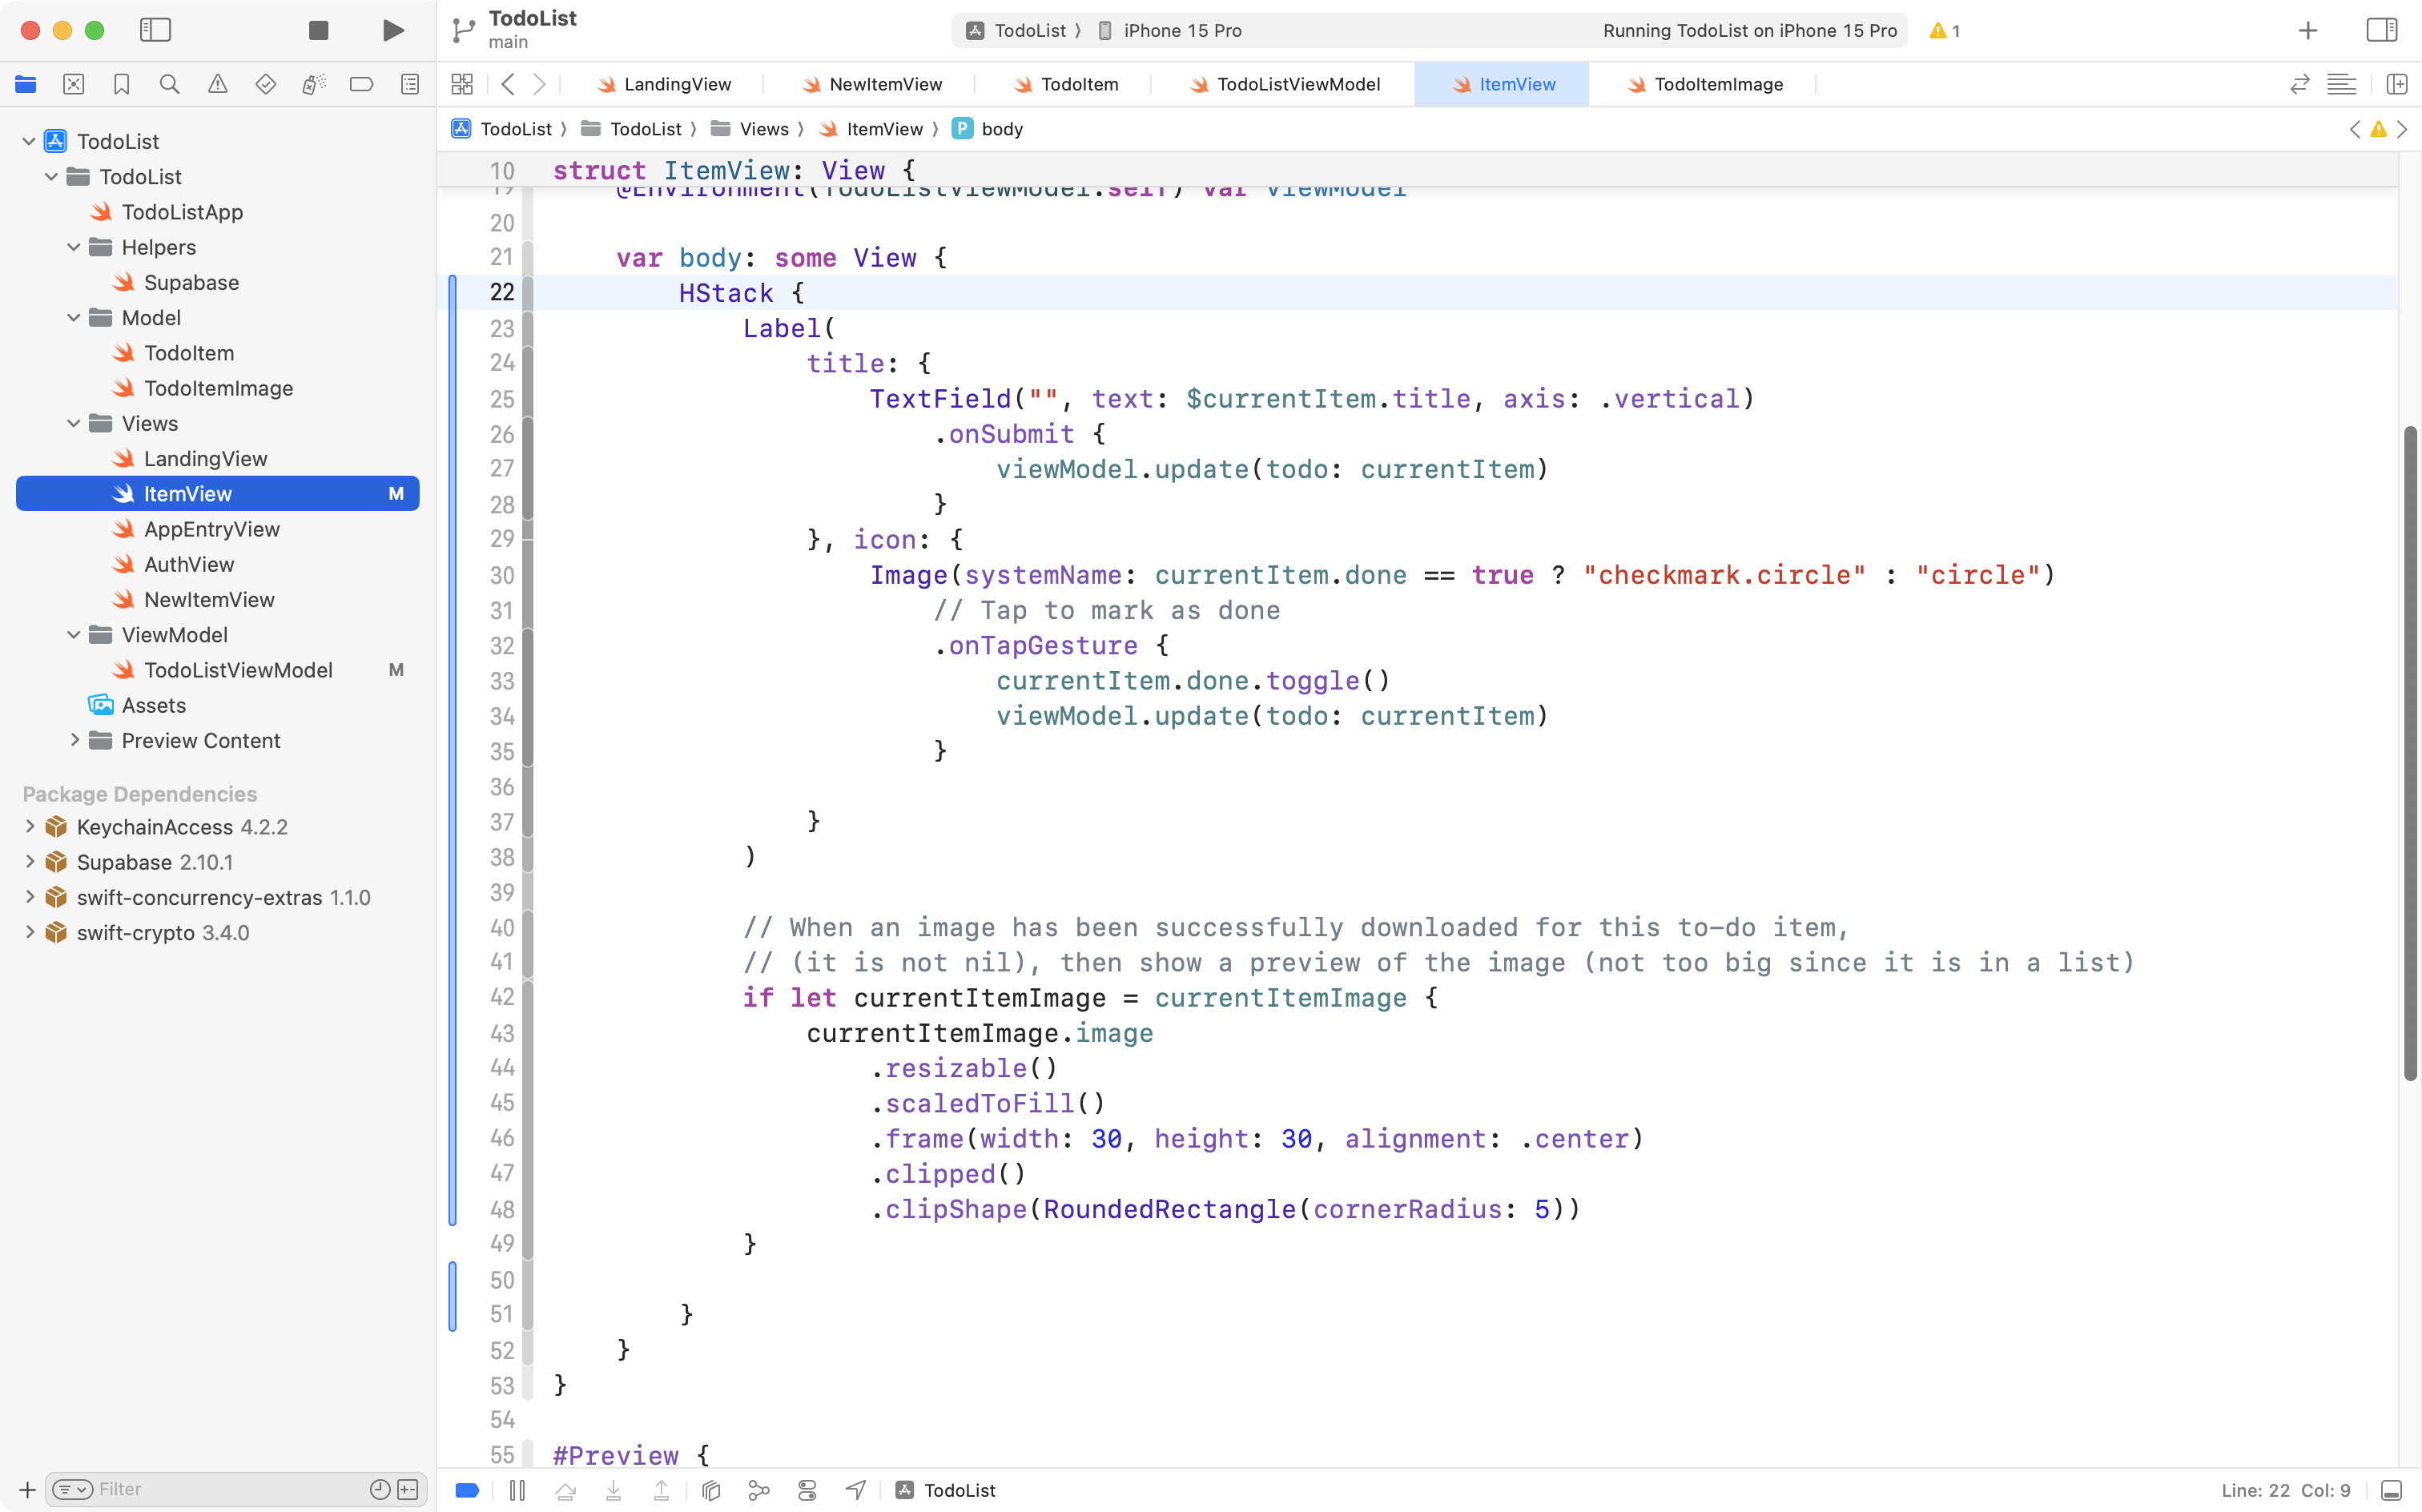Run TodoList with the play button
This screenshot has height=1512, width=2422.
pyautogui.click(x=392, y=30)
